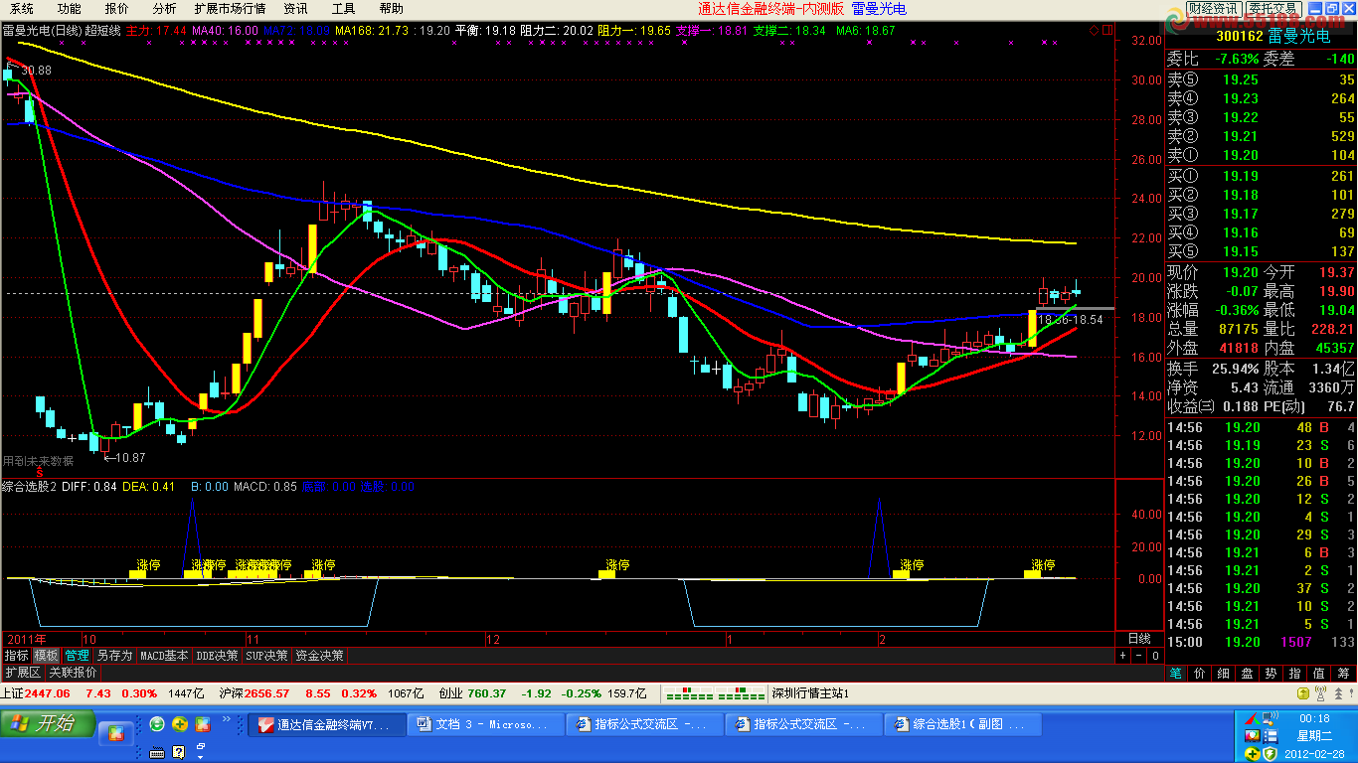Open the 系统 menu
This screenshot has height=763, width=1358.
22,9
